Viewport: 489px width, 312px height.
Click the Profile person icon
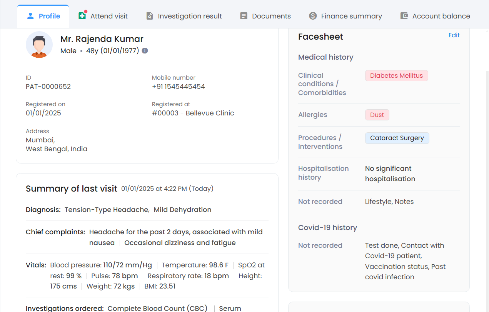pyautogui.click(x=30, y=16)
